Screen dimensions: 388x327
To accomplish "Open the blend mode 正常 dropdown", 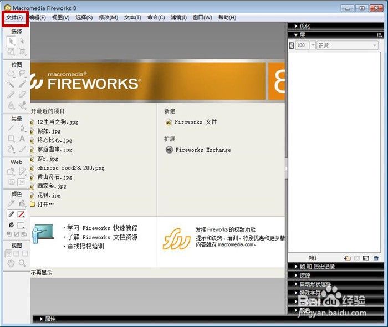I will (x=348, y=45).
